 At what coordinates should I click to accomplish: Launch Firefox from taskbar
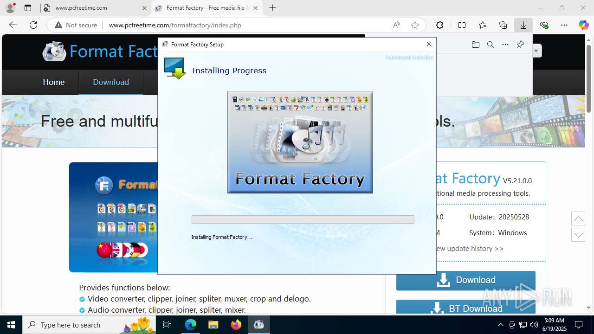(x=236, y=325)
